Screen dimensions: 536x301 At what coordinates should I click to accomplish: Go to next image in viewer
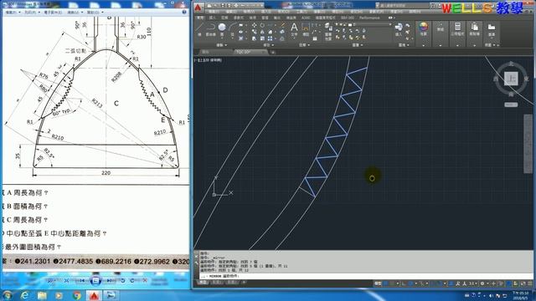coord(111,281)
